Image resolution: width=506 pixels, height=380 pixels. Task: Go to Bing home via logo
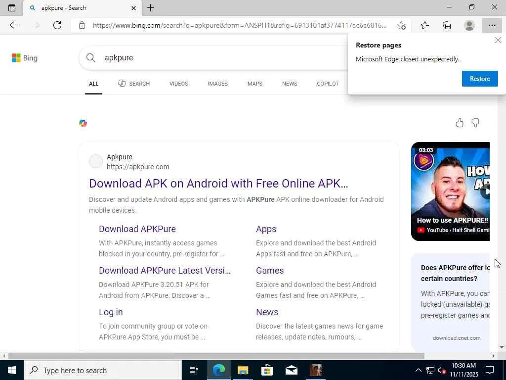(x=25, y=58)
